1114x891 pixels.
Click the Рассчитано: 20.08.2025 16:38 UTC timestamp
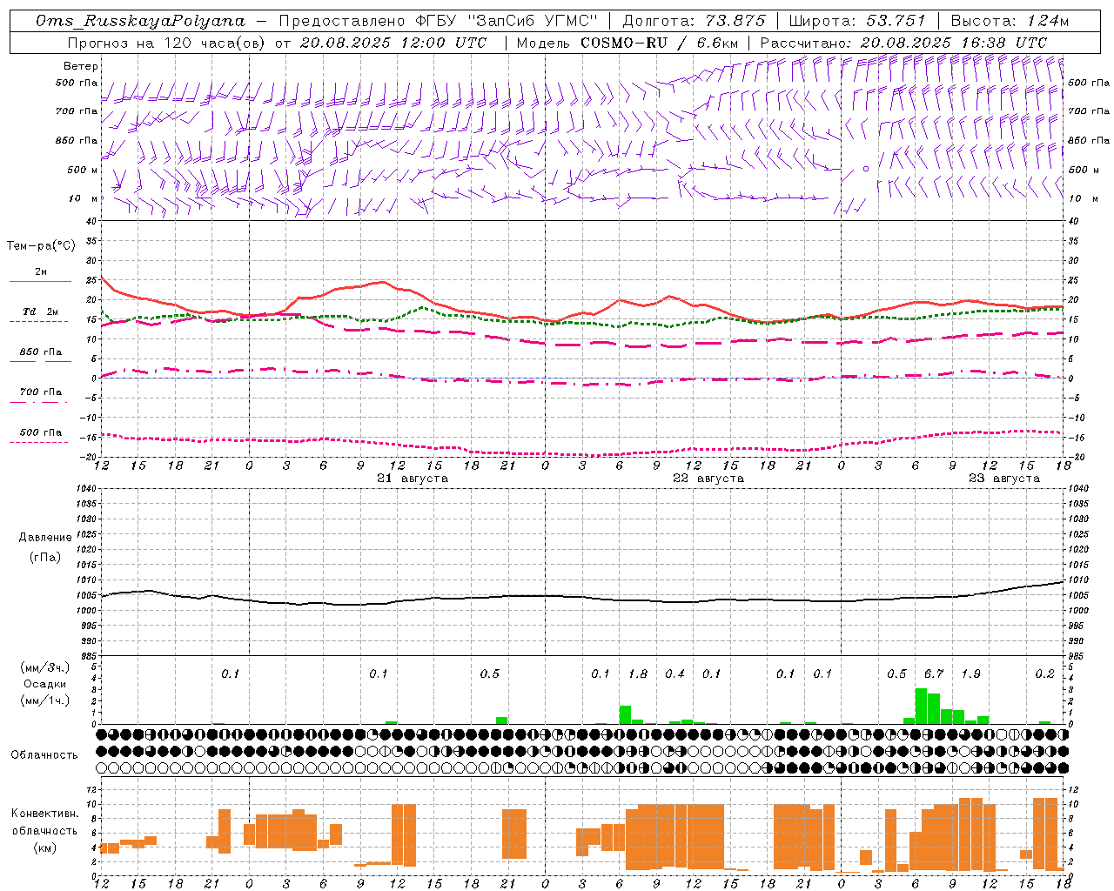click(903, 43)
